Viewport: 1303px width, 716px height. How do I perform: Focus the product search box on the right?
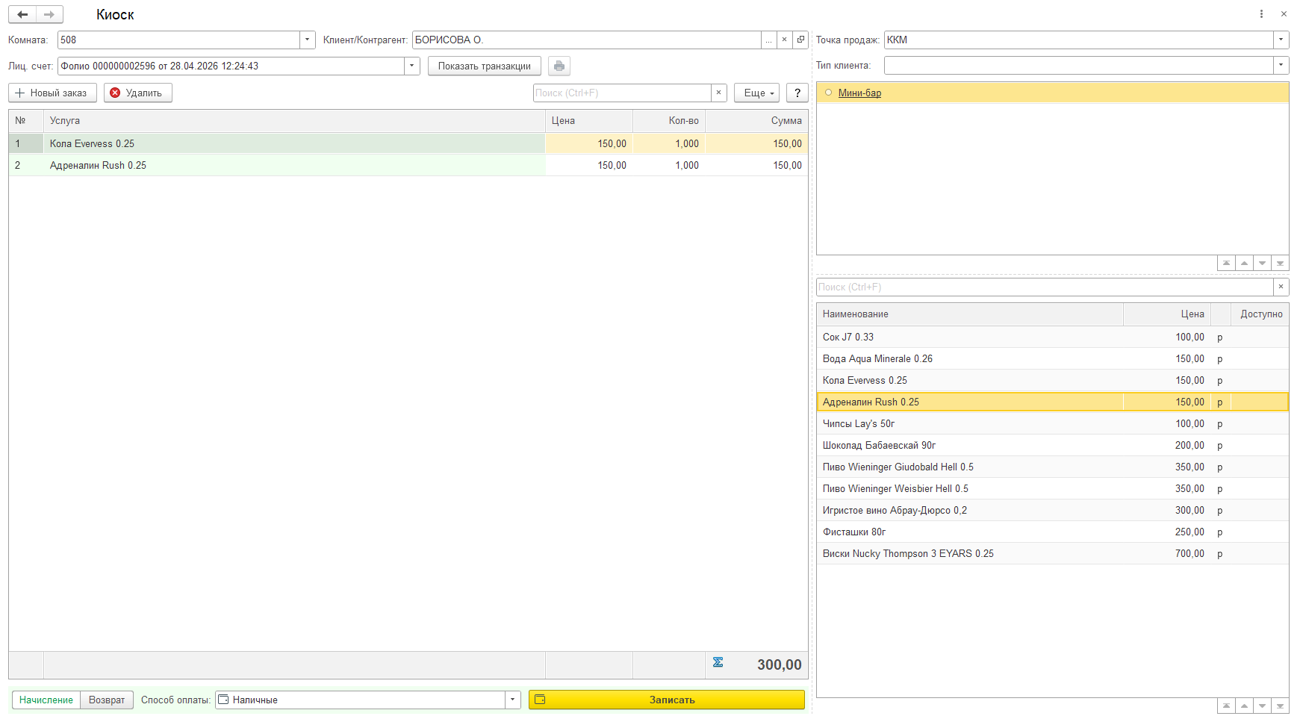coord(1045,287)
